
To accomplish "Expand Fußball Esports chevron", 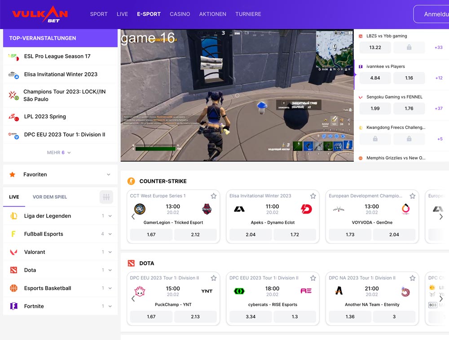I will tap(110, 234).
